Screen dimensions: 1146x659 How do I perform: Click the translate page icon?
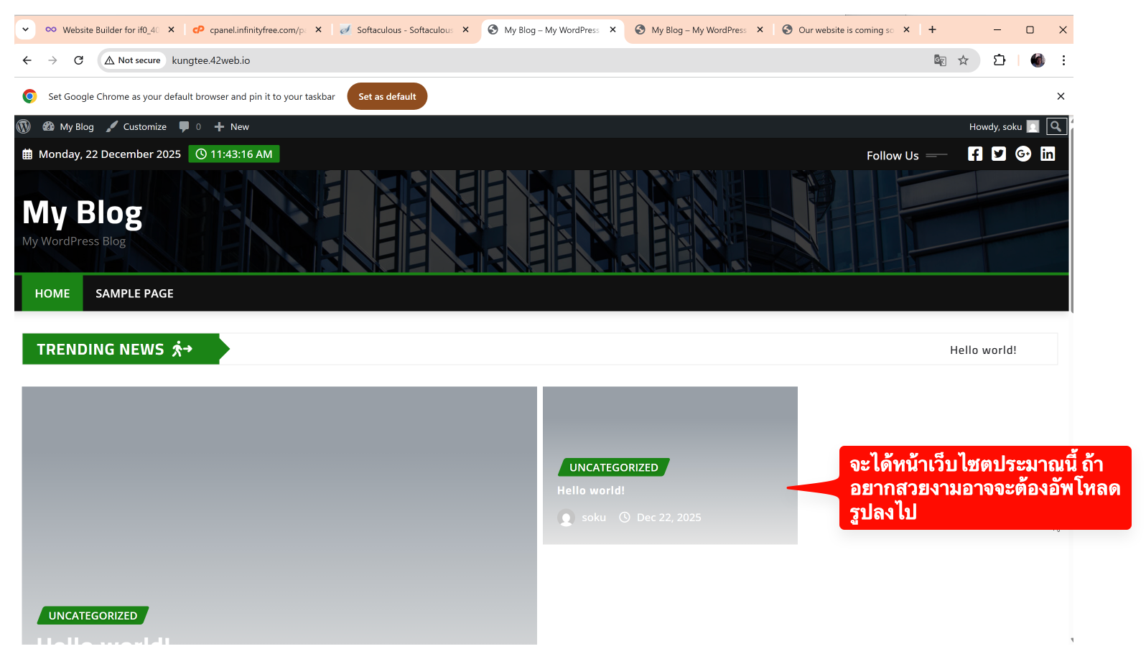click(940, 60)
